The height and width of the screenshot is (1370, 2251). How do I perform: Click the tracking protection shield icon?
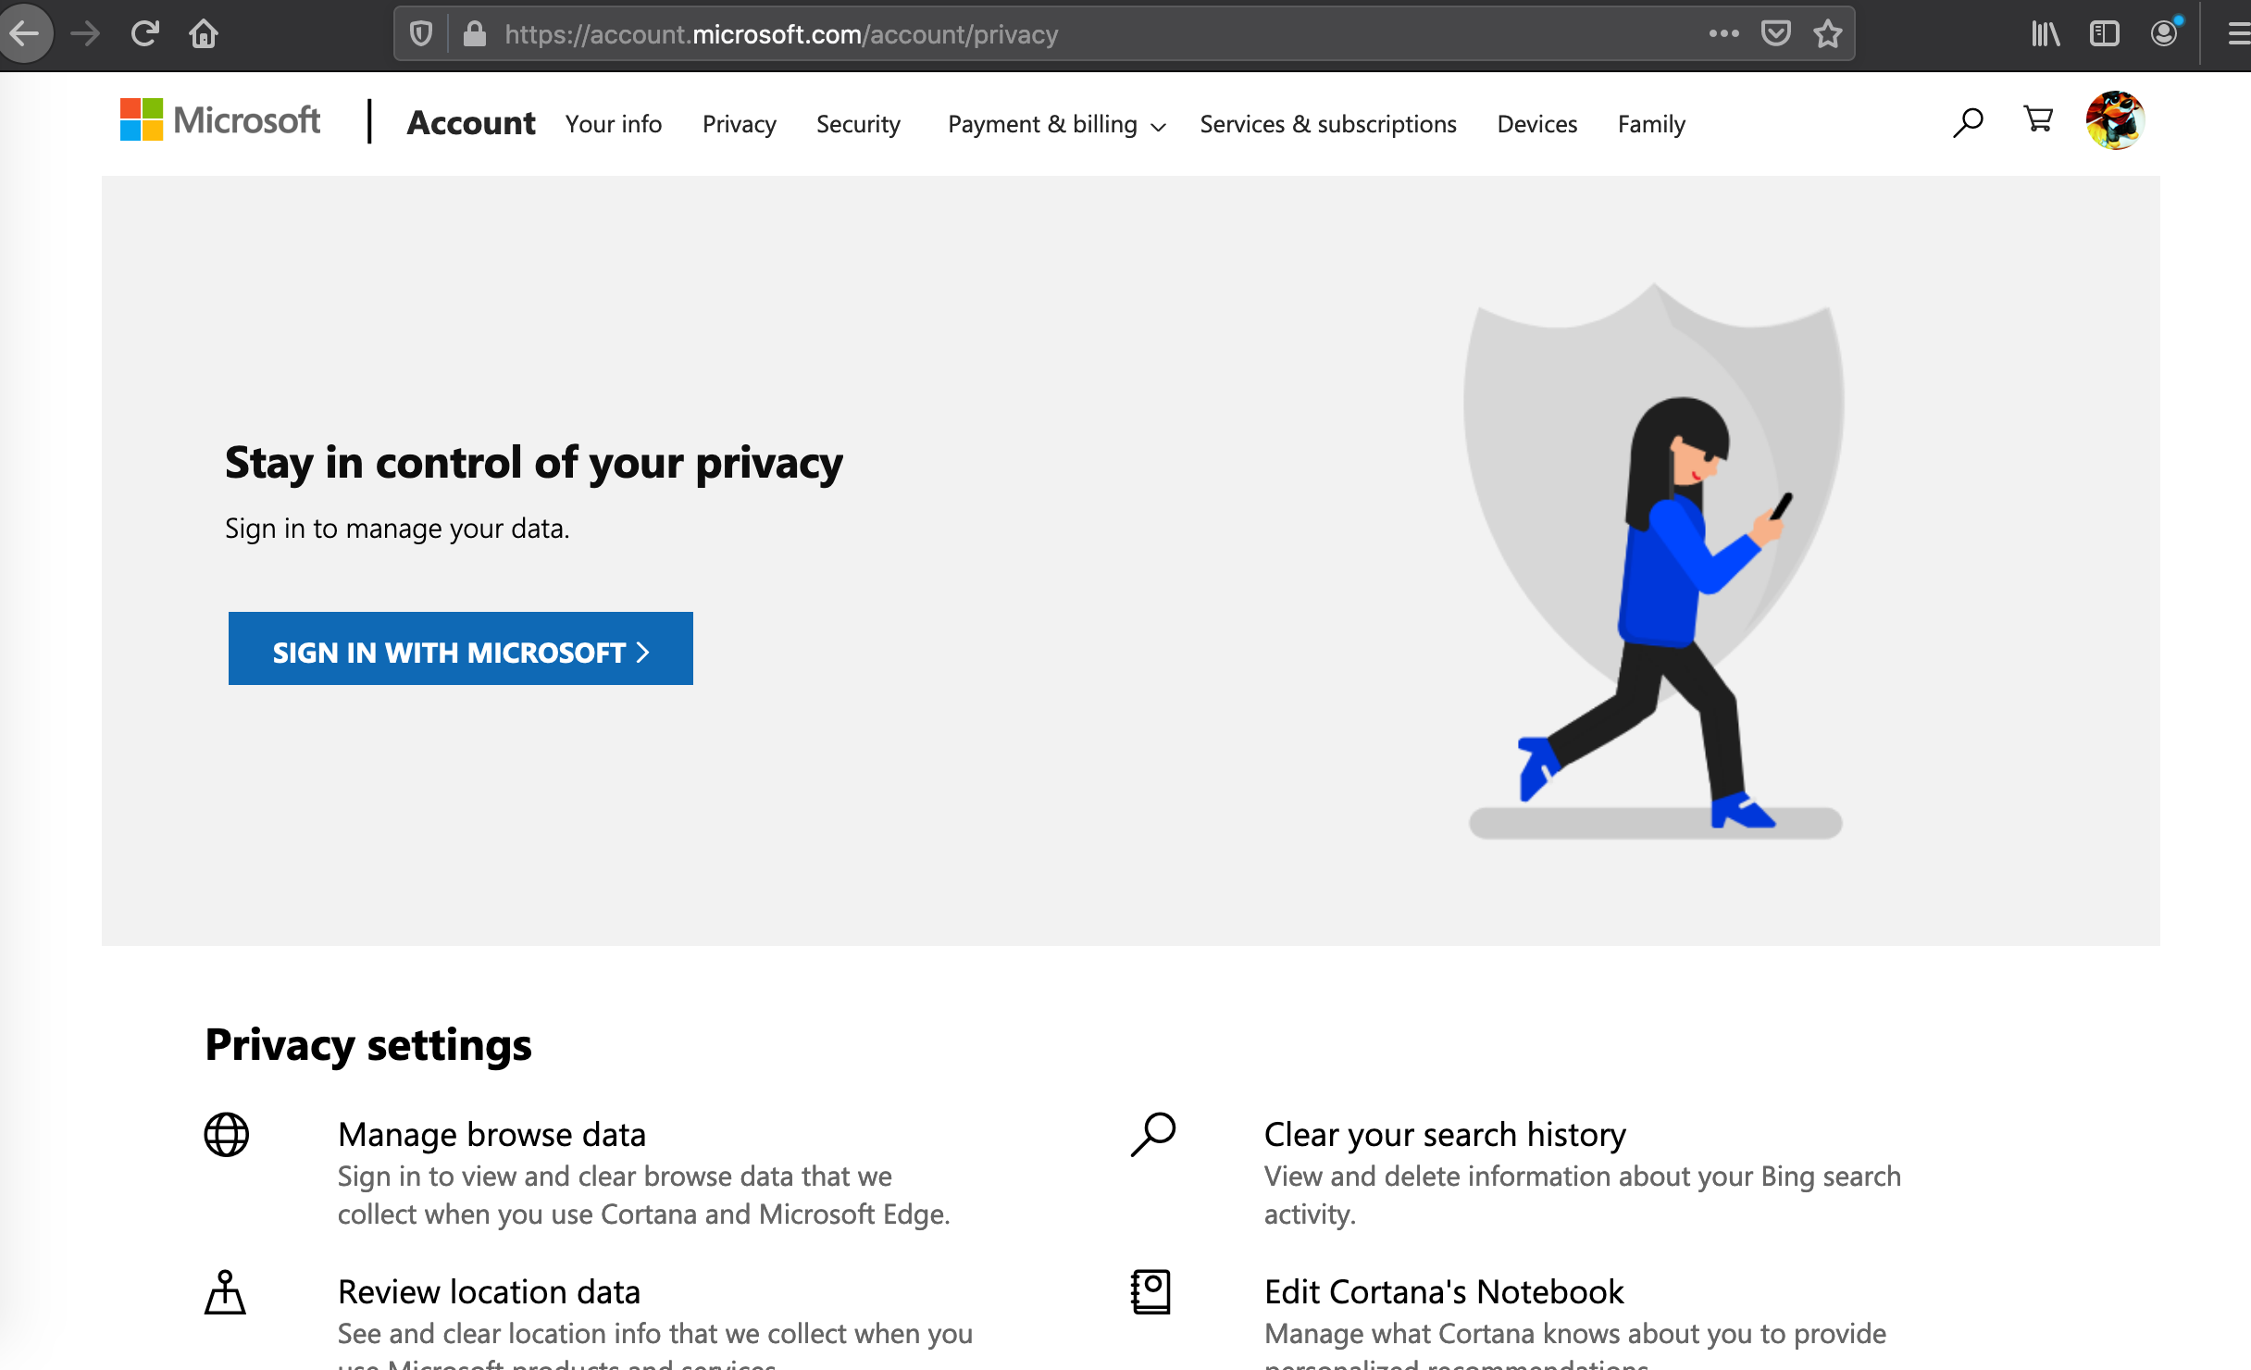coord(422,33)
